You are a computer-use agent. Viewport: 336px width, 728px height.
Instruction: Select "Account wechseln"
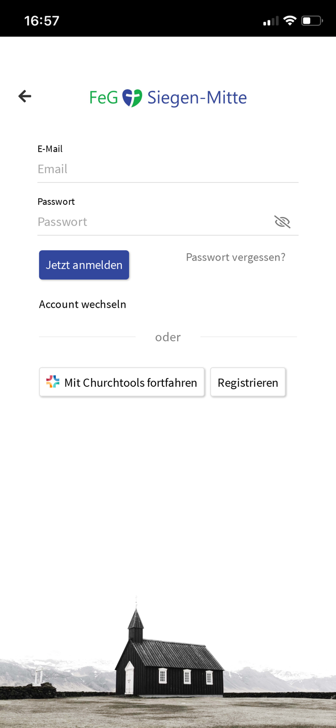(x=82, y=304)
